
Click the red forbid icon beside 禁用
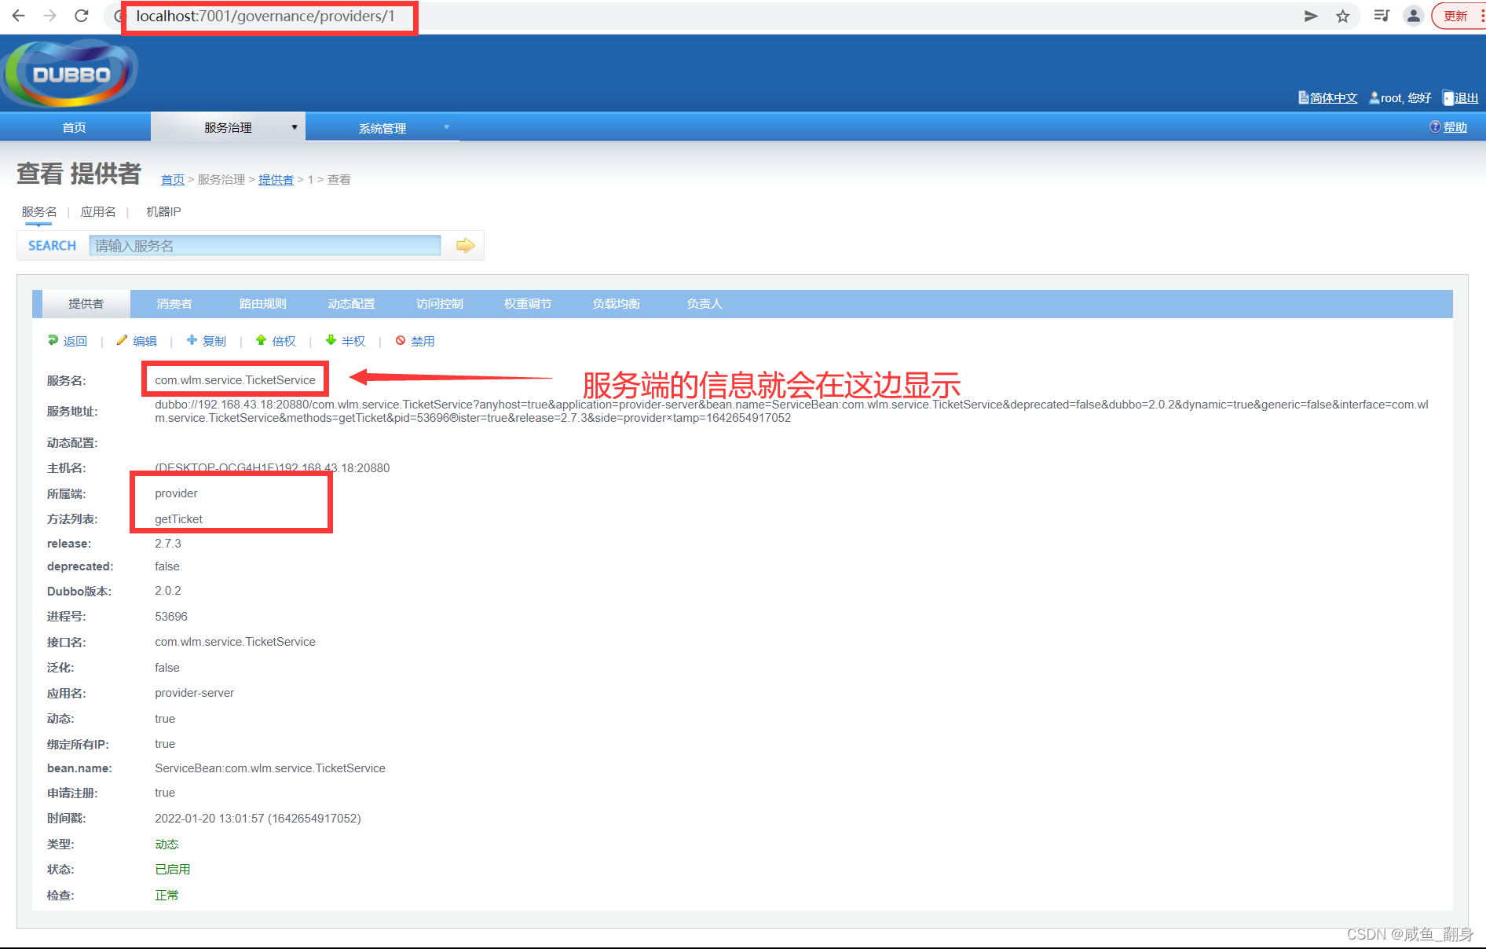pos(401,340)
